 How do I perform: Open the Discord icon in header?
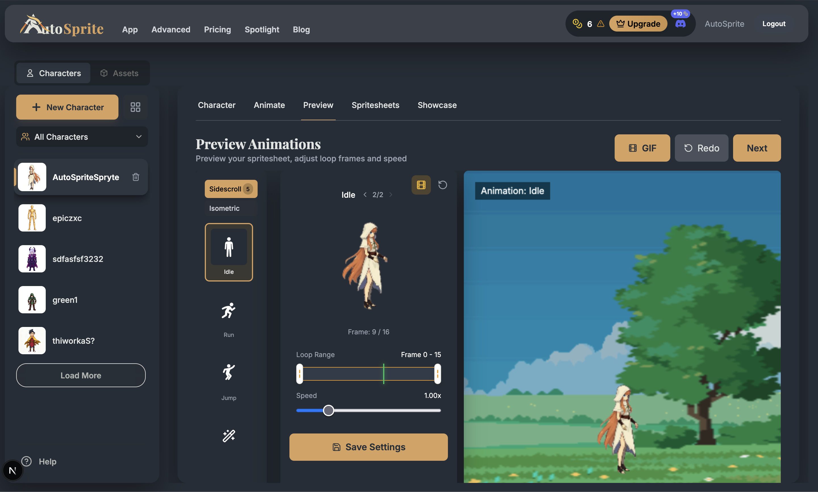pyautogui.click(x=681, y=24)
